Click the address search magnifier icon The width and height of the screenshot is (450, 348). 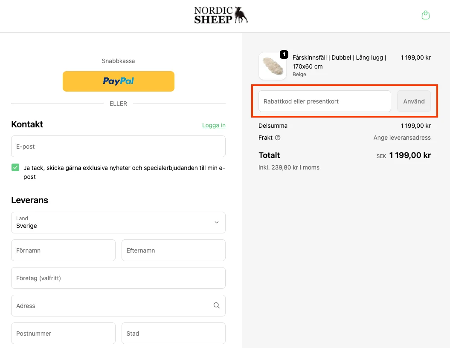[x=217, y=305]
